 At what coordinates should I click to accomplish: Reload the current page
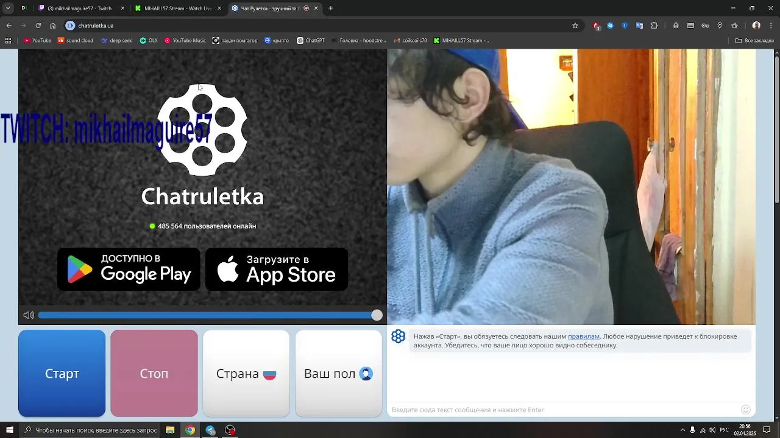pyautogui.click(x=38, y=26)
